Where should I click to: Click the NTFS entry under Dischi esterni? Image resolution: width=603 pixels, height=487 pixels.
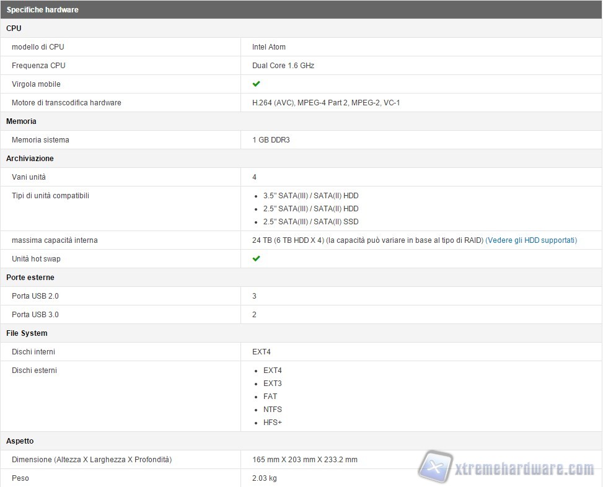click(272, 410)
